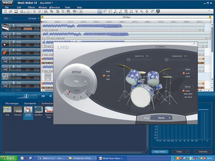Select the mouse pointer tool in toolbar
Image resolution: width=215 pixels, height=161 pixels.
pyautogui.click(x=100, y=11)
